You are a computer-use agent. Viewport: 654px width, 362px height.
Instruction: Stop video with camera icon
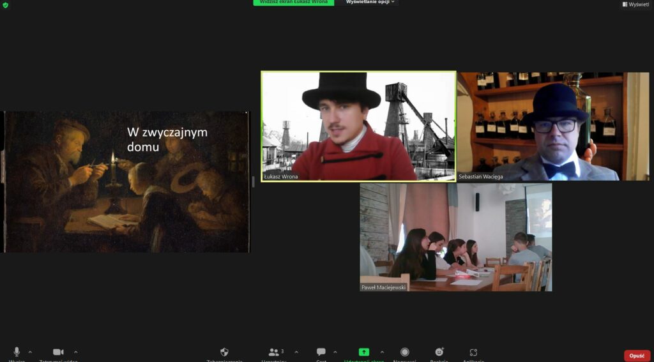click(58, 352)
